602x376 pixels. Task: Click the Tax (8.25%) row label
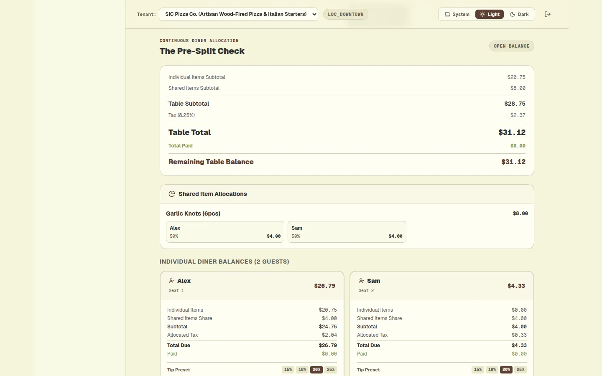tap(182, 115)
